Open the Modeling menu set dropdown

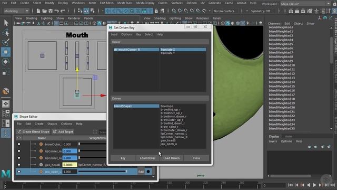coord(16,11)
